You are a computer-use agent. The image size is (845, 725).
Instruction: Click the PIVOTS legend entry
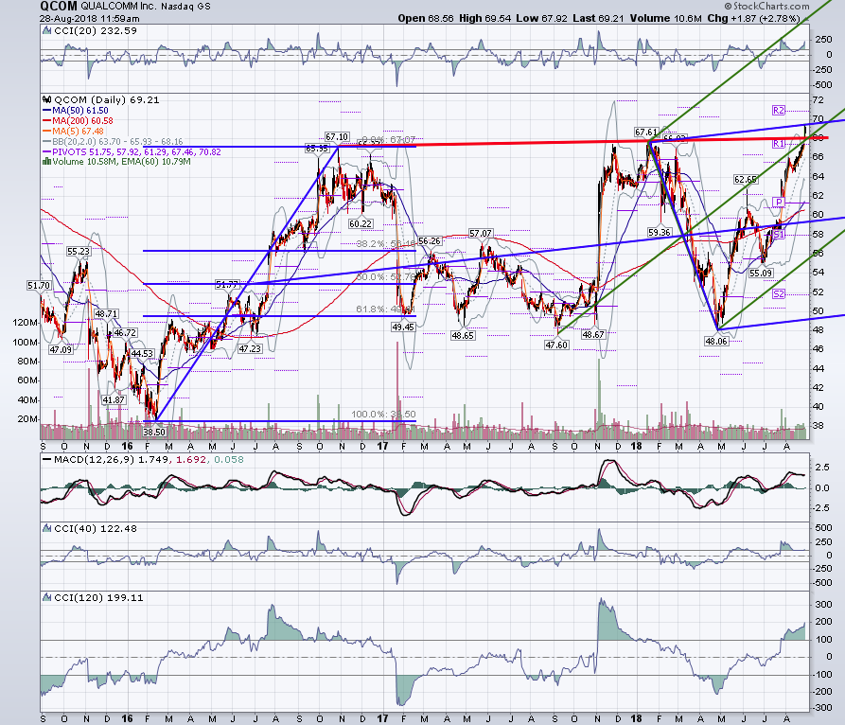click(x=132, y=152)
